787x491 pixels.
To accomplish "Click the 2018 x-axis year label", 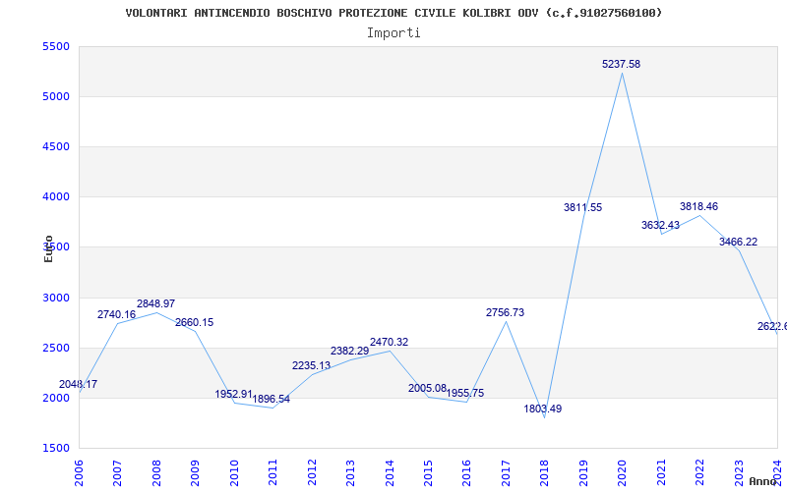I will point(545,473).
